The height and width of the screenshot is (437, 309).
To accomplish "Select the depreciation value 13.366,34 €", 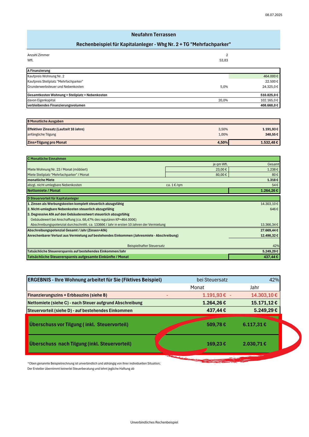I will point(270,225).
